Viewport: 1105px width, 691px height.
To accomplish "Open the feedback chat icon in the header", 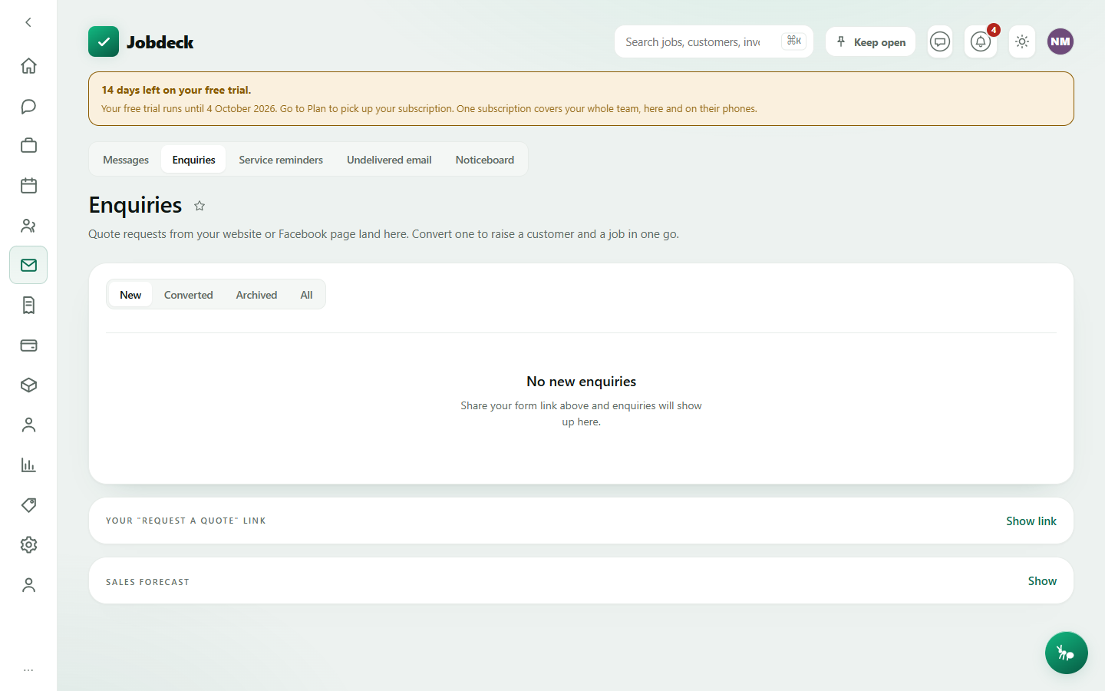I will (940, 41).
